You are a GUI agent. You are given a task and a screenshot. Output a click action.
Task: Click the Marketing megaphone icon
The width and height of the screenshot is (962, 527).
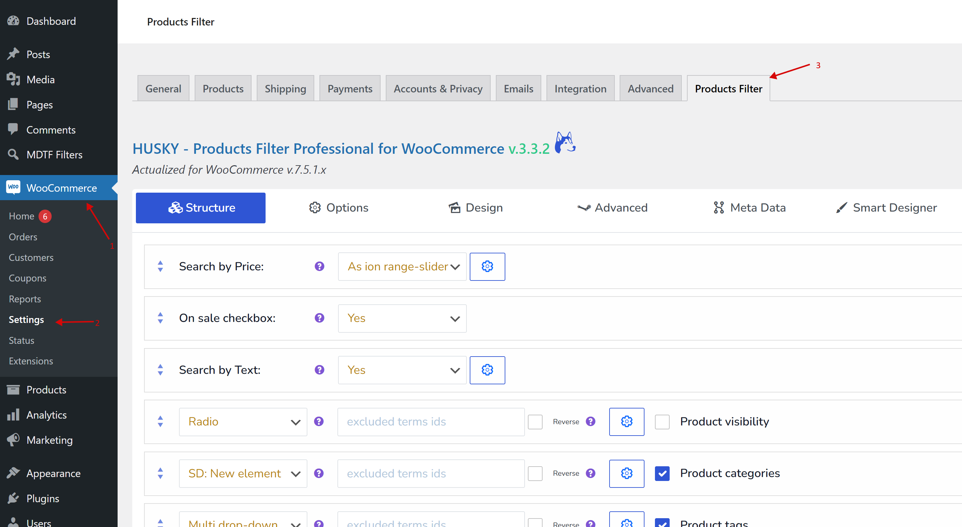click(13, 439)
